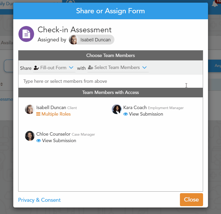Toggle Chloe Counselor's View Submission eye
221x214 pixels.
[39, 141]
